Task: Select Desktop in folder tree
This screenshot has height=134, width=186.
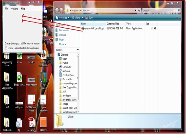Action: 63,55
